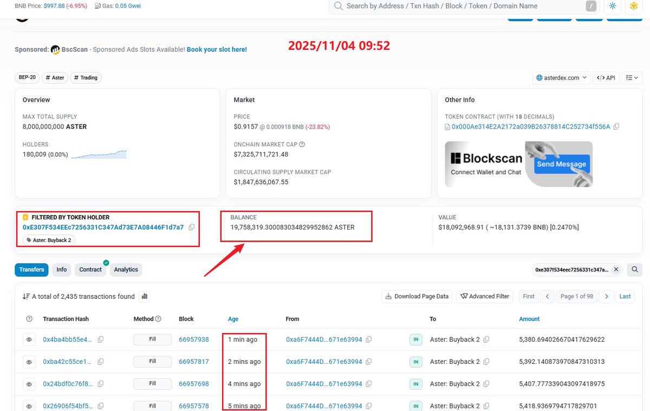Open block 66957817 link
This screenshot has height=411, width=650.
pos(194,362)
